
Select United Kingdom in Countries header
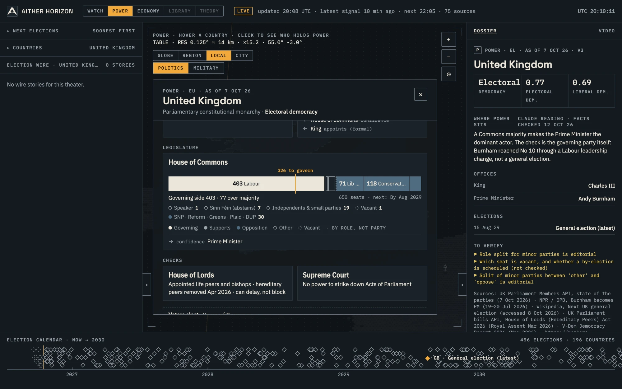point(112,48)
